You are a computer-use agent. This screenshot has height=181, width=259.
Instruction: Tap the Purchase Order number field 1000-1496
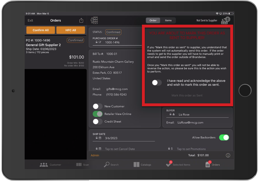point(112,42)
